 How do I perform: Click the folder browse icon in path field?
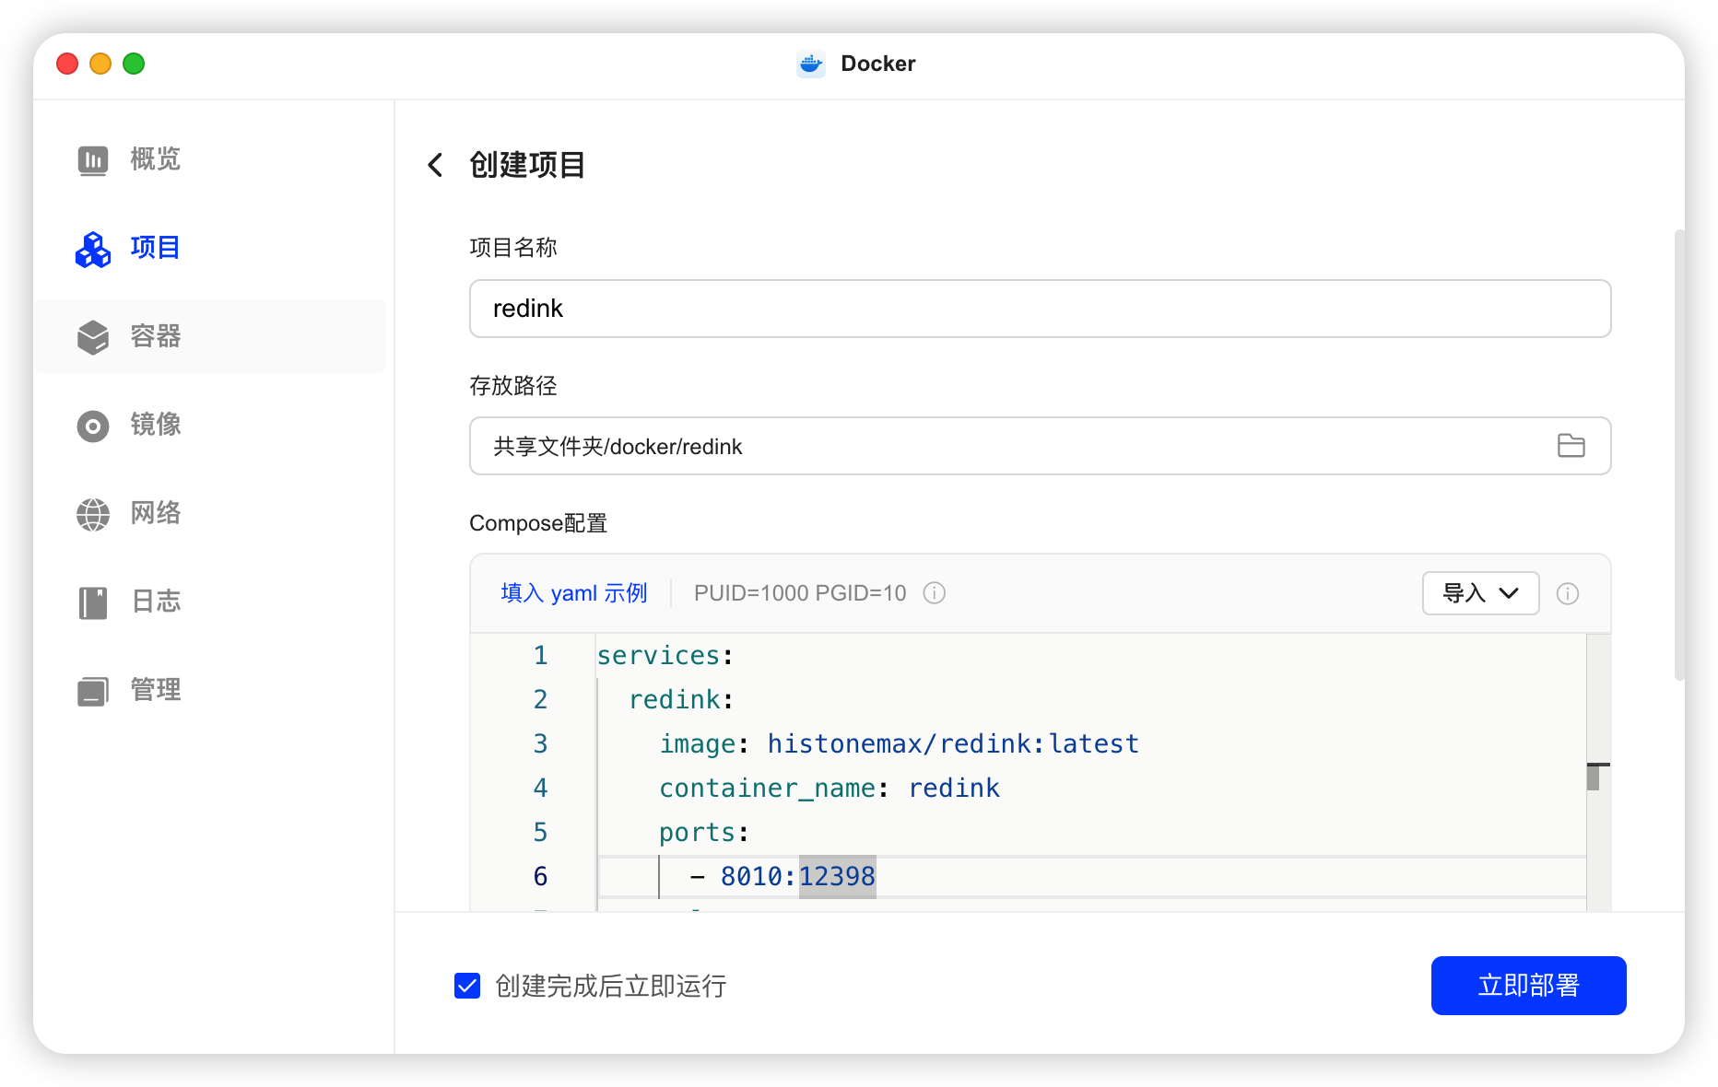coord(1571,446)
